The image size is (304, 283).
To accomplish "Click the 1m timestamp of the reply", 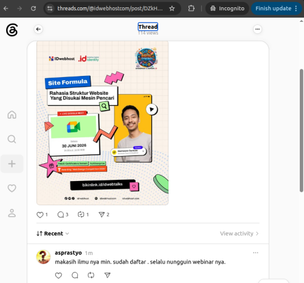I will pos(89,253).
